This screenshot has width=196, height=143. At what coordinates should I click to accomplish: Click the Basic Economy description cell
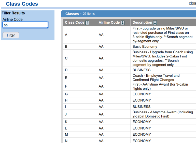click(145, 46)
